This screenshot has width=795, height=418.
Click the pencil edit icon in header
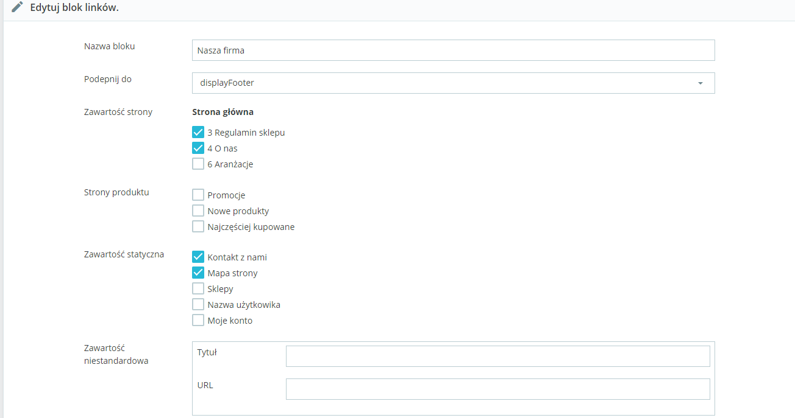[x=18, y=8]
